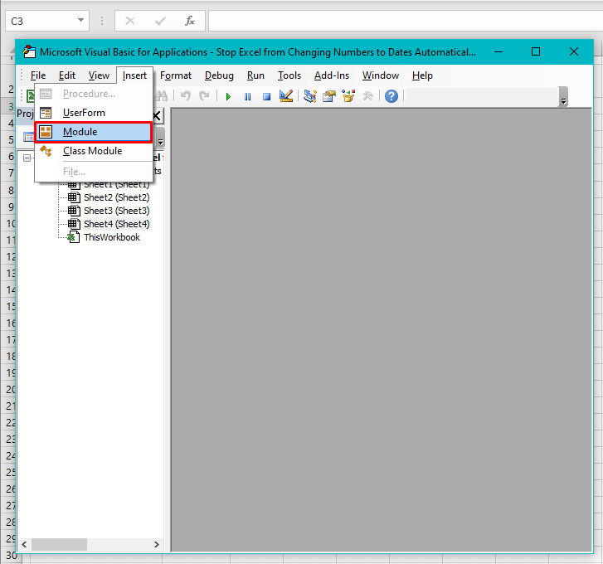
Task: Click the Find binoculars icon
Action: 162,95
